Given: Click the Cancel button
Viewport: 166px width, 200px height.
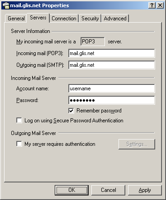Looking at the screenshot, I should click(109, 190).
